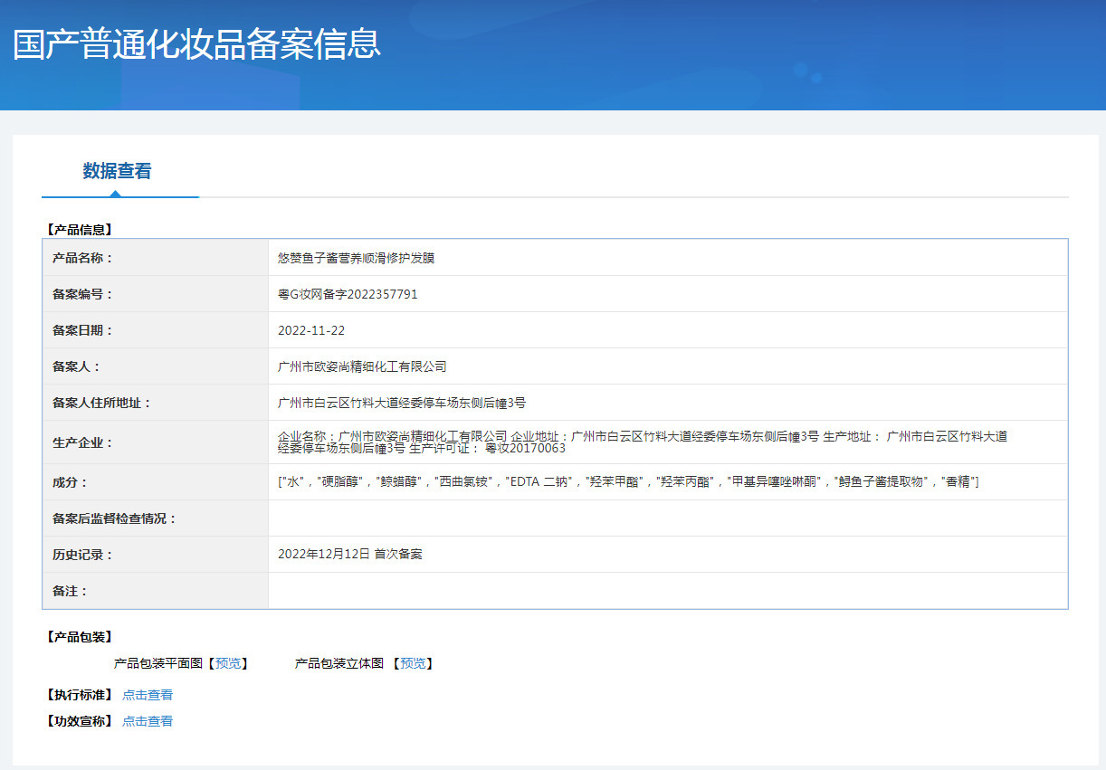Viewport: 1106px width, 770px height.
Task: Open 预览 for 产品包装平面图
Action: (228, 663)
